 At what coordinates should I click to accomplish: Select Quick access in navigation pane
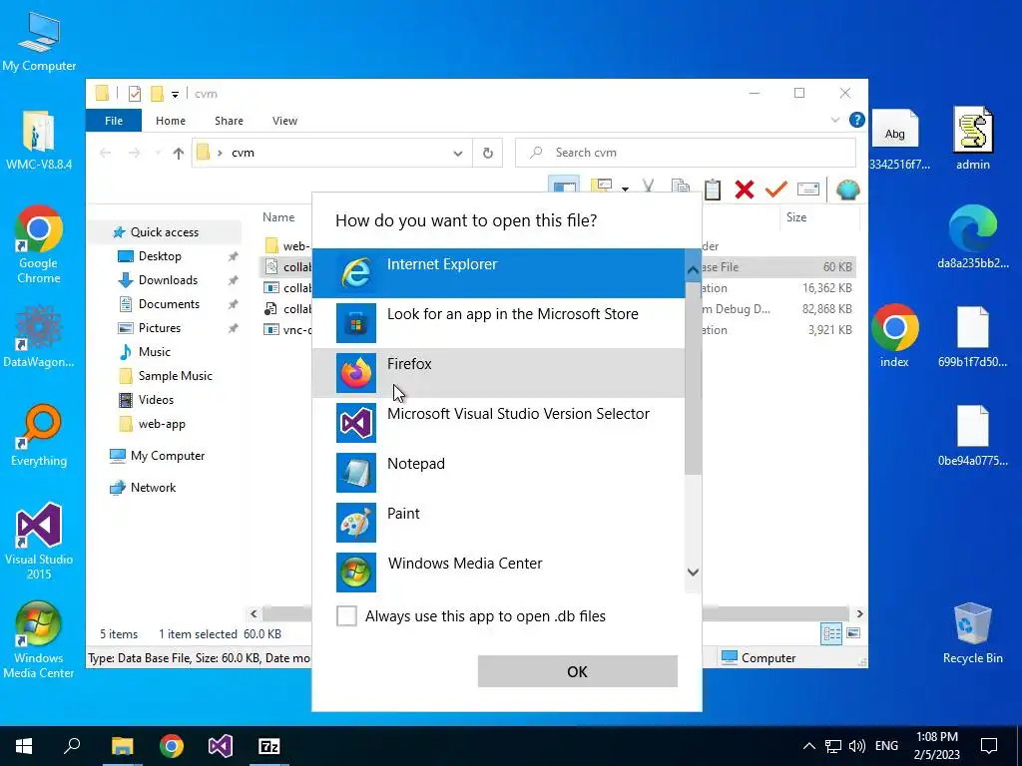pos(165,231)
